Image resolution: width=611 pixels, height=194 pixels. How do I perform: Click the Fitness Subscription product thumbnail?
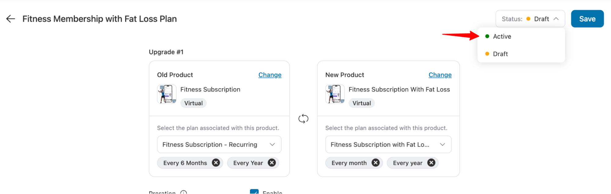click(167, 94)
